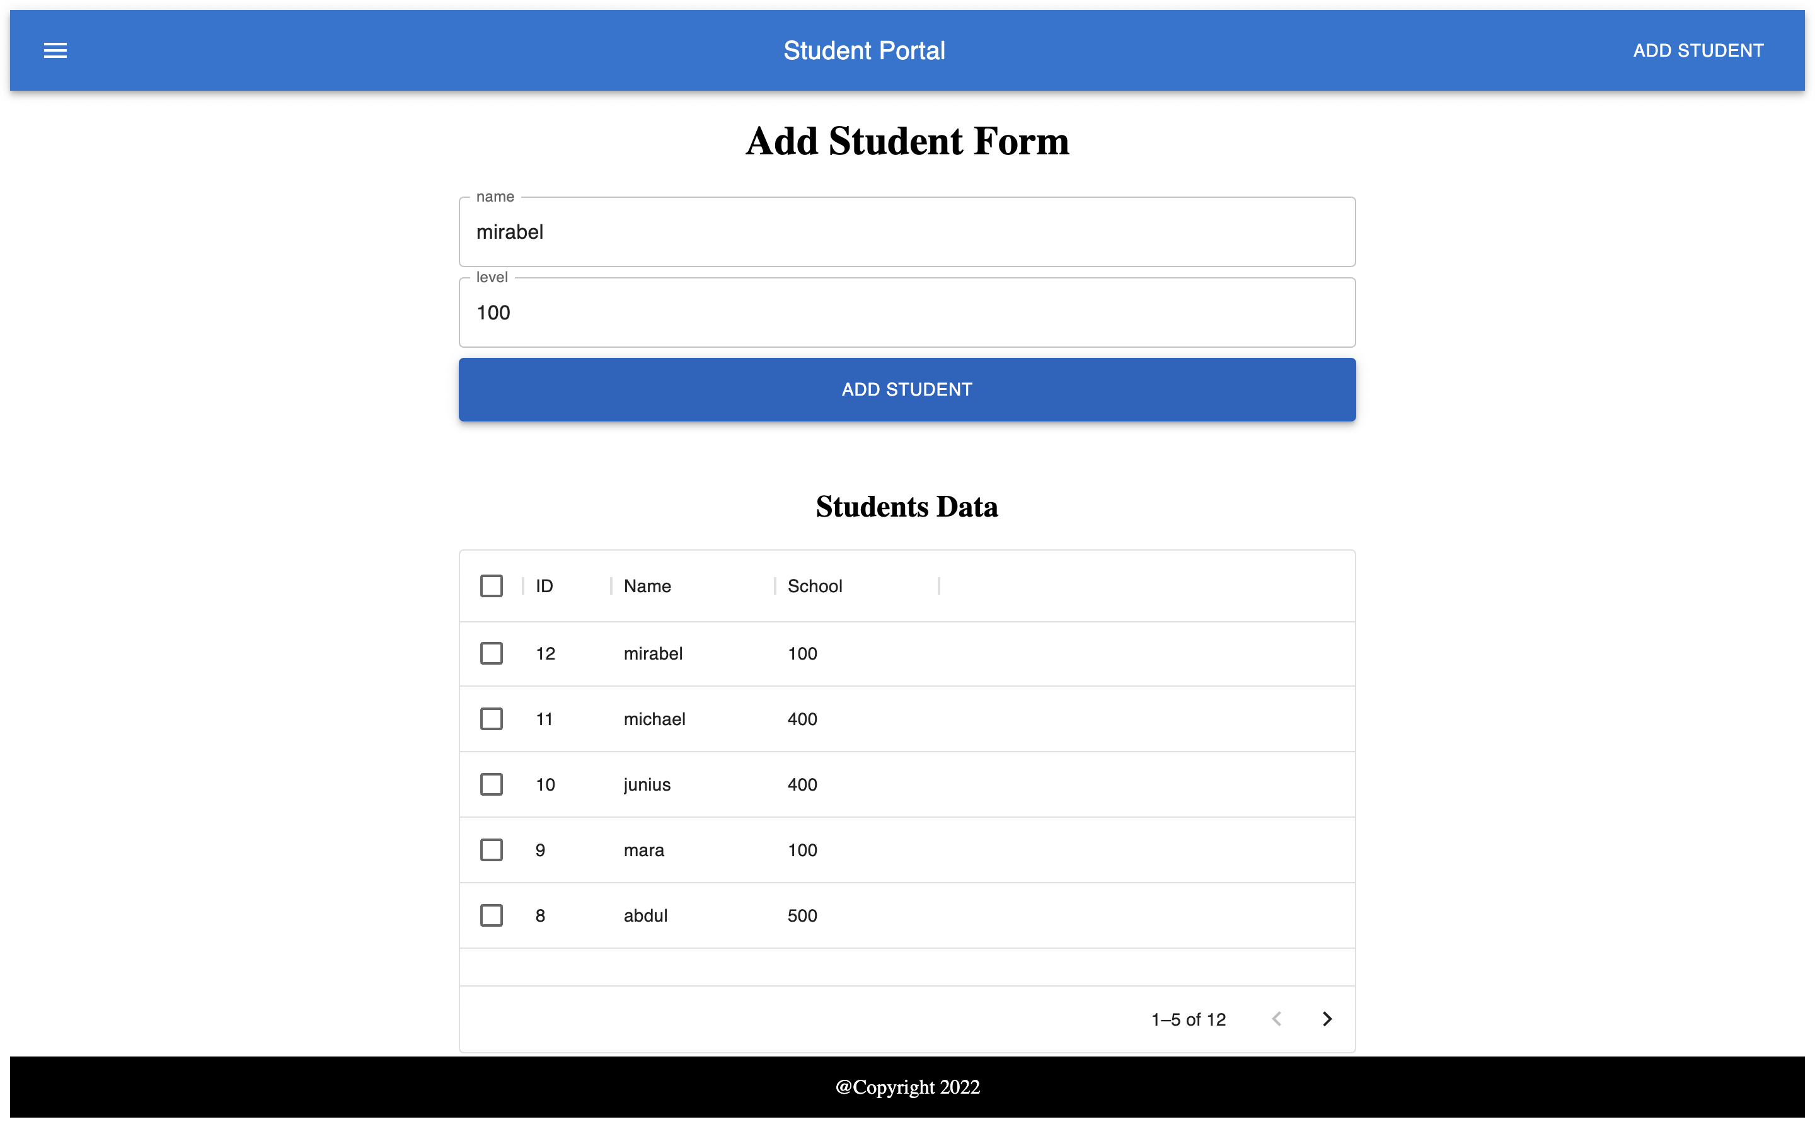Click the @Copyright 2022 footer text
Image resolution: width=1815 pixels, height=1134 pixels.
[x=907, y=1087]
